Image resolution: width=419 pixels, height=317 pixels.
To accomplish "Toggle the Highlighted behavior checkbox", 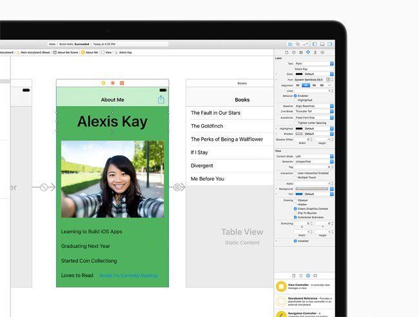I will pos(295,100).
